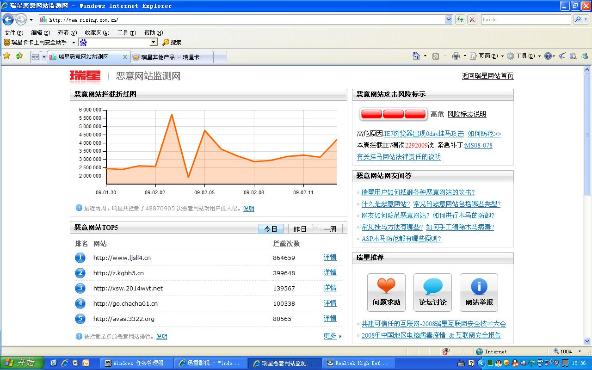The image size is (592, 370).
Task: Expand the address bar URL history dropdown
Action: pos(449,19)
